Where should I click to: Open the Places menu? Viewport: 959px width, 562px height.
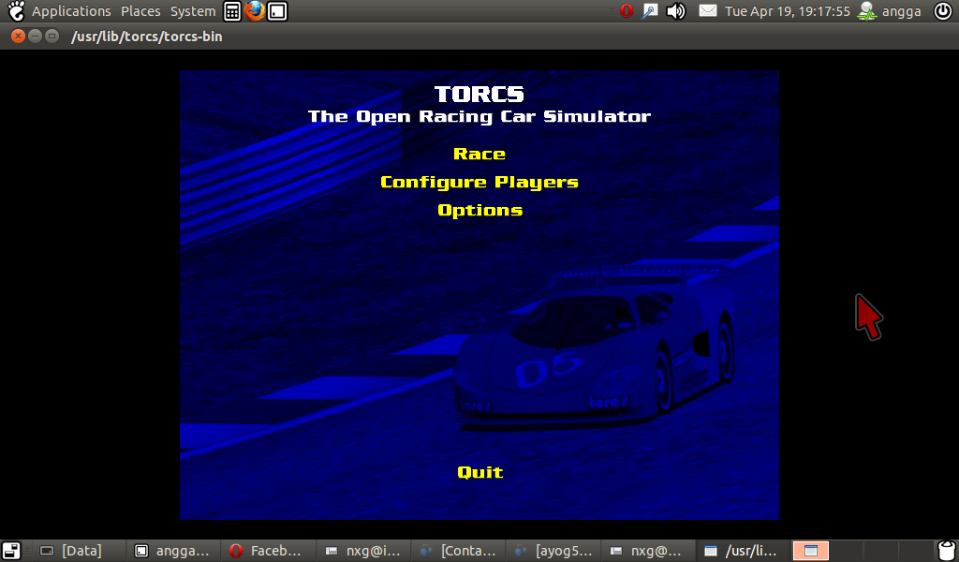[x=140, y=11]
